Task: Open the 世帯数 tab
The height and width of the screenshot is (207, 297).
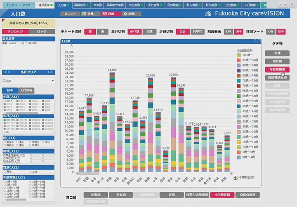Action: tap(97, 5)
